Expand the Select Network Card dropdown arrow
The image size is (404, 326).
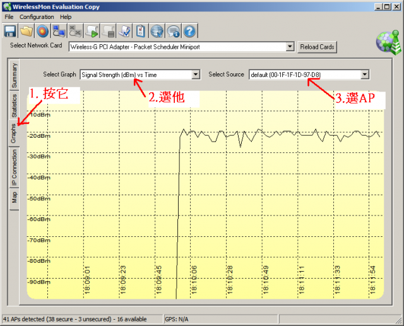pyautogui.click(x=290, y=47)
